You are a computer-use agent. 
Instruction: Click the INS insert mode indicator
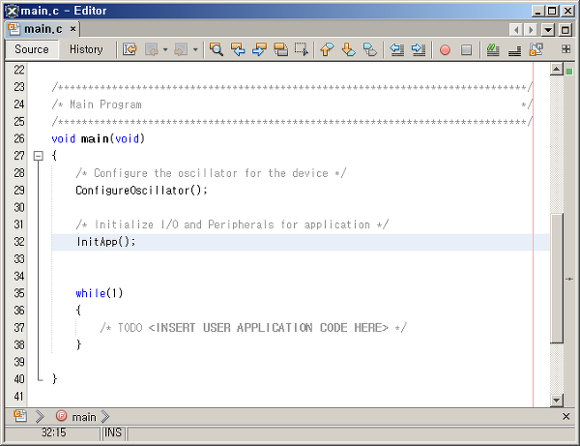113,432
